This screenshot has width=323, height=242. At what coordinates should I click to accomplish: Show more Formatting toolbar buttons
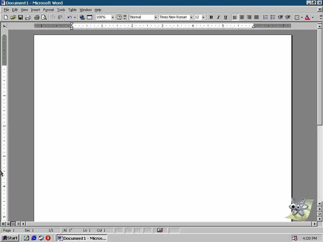click(321, 17)
